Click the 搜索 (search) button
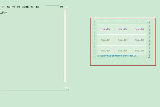The width and height of the screenshot is (160, 107). [61, 7]
